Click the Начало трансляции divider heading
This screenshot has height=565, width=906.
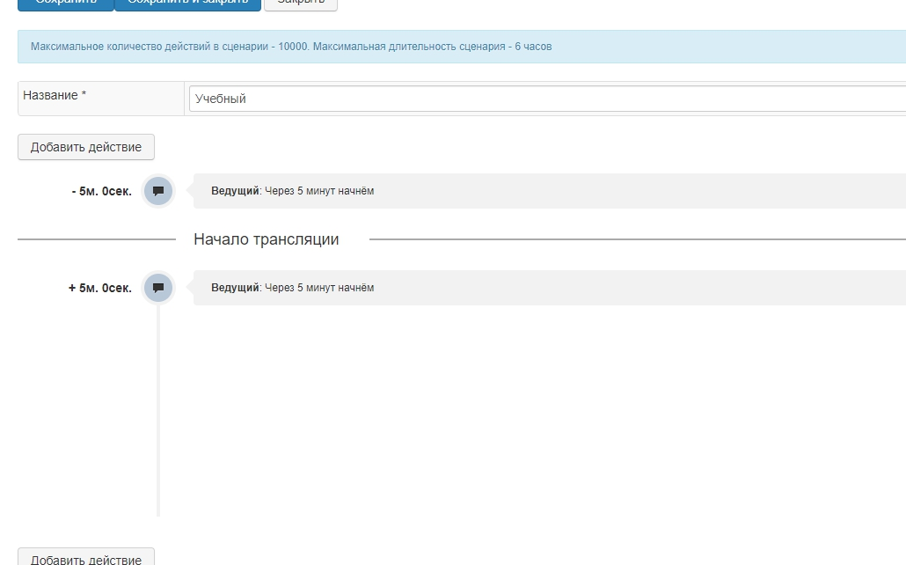click(x=266, y=239)
